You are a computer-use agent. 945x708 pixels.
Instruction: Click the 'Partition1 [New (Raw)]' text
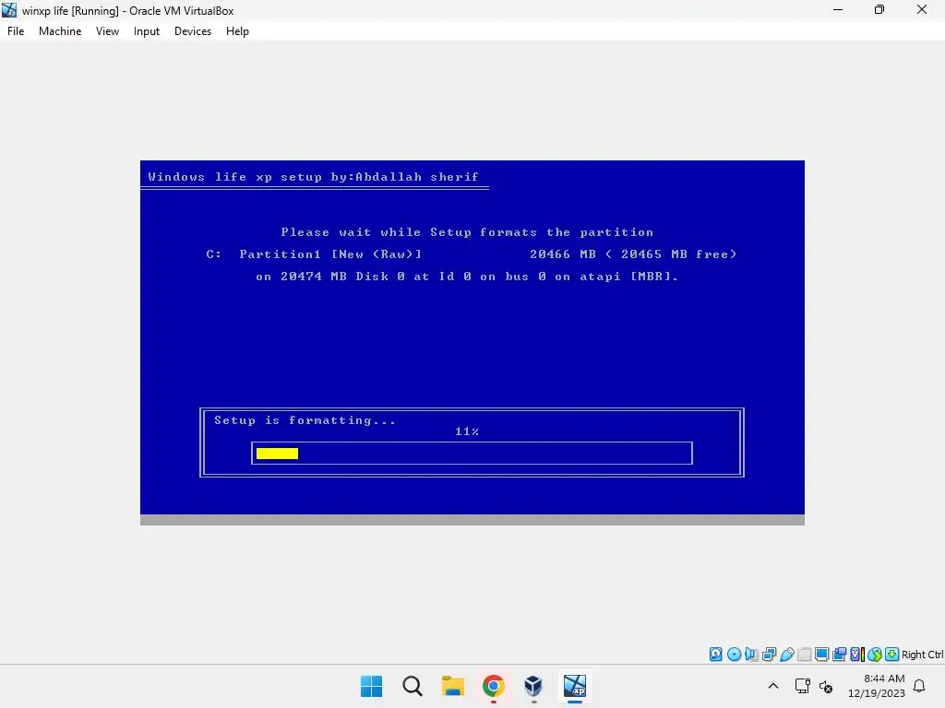(330, 254)
